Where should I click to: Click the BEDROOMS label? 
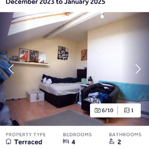(77, 135)
